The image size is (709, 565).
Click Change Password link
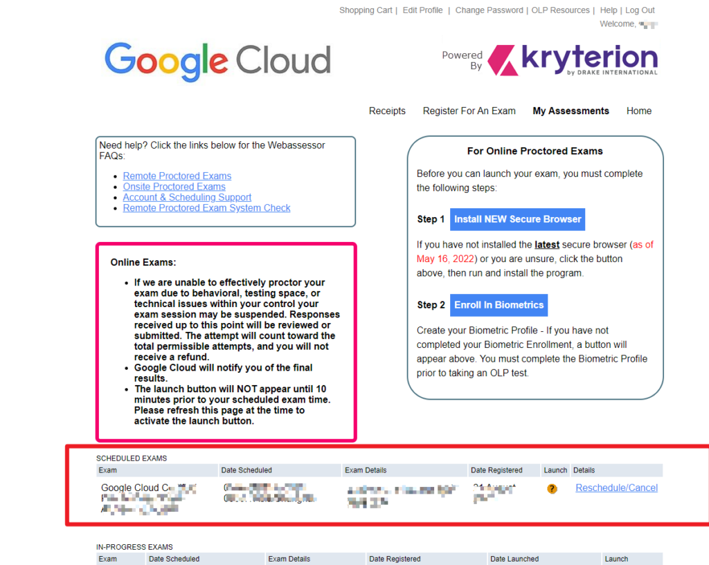point(489,10)
